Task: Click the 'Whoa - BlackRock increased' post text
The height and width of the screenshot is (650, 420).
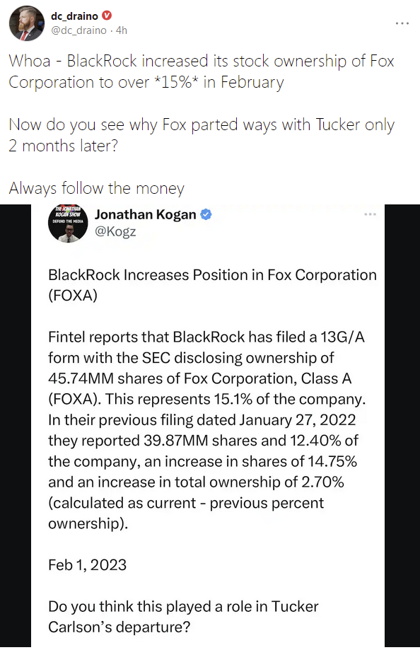Action: [202, 71]
